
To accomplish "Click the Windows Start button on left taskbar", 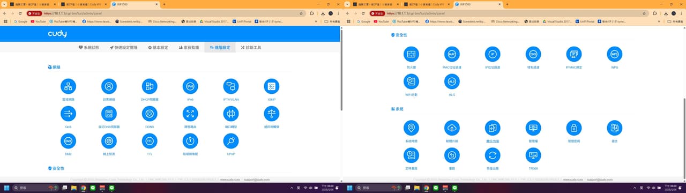I will coord(7,188).
